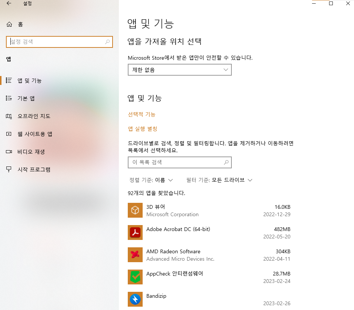Click the Home house icon
The height and width of the screenshot is (310, 354).
click(x=9, y=24)
